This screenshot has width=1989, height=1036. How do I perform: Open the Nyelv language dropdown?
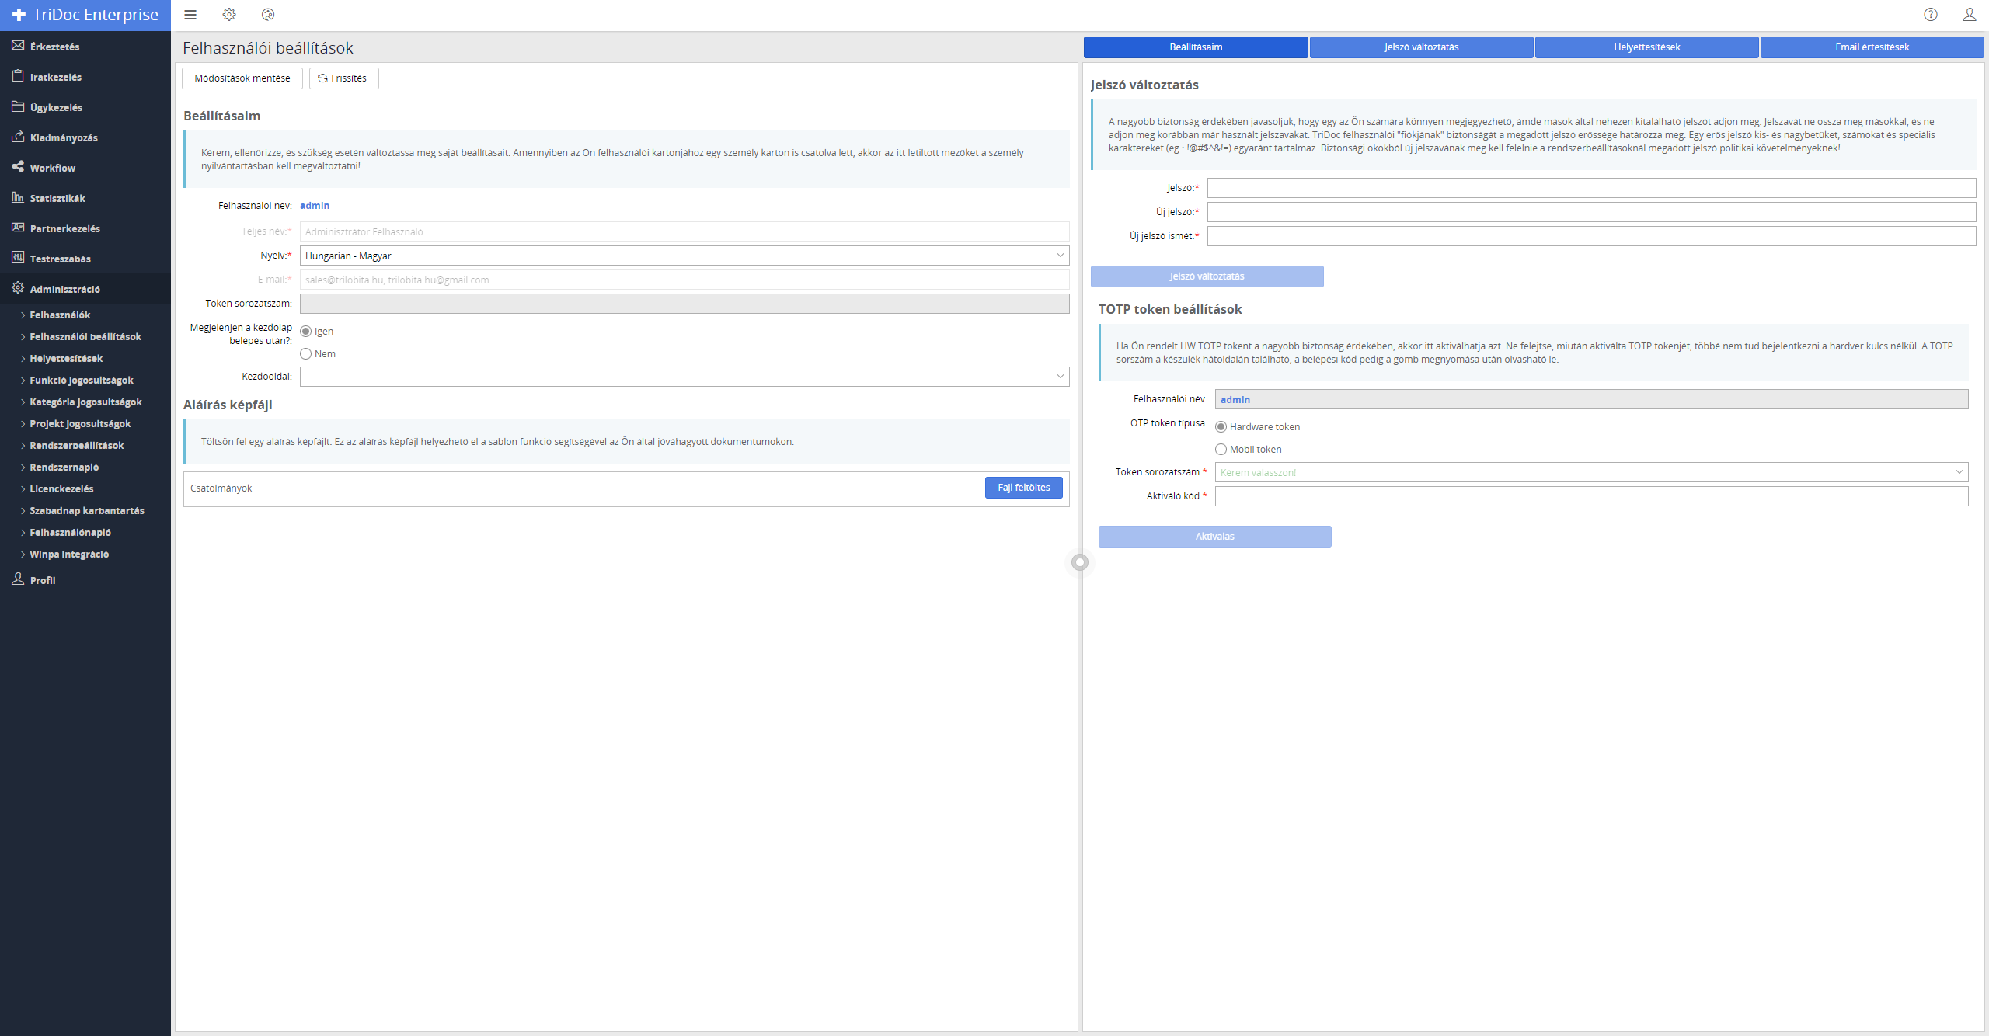684,256
